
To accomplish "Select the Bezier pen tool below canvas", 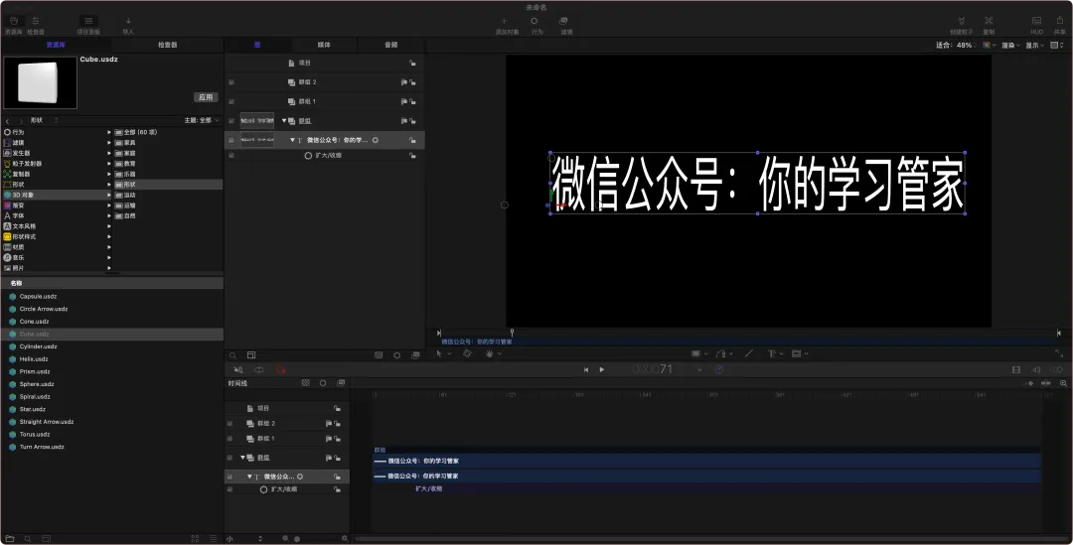I will pos(720,353).
